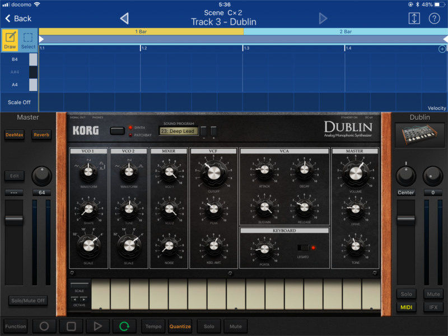Select the 2 Bar tab
The width and height of the screenshot is (448, 336).
click(346, 31)
